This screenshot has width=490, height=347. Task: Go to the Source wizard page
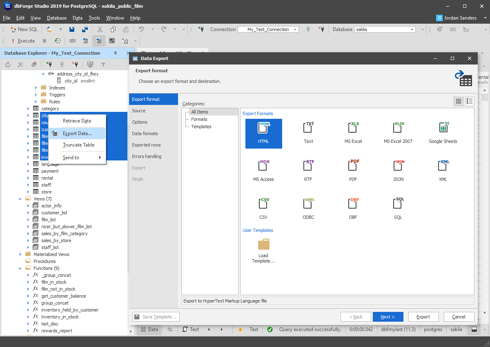(x=154, y=111)
